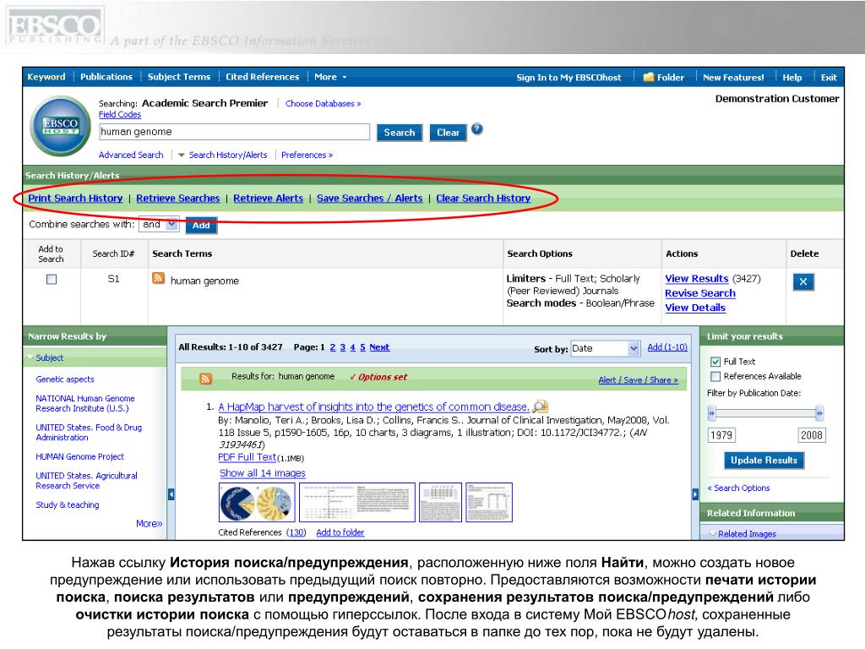Screen dimensions: 865x649
Task: Open Cited References in top navigation
Action: click(262, 77)
